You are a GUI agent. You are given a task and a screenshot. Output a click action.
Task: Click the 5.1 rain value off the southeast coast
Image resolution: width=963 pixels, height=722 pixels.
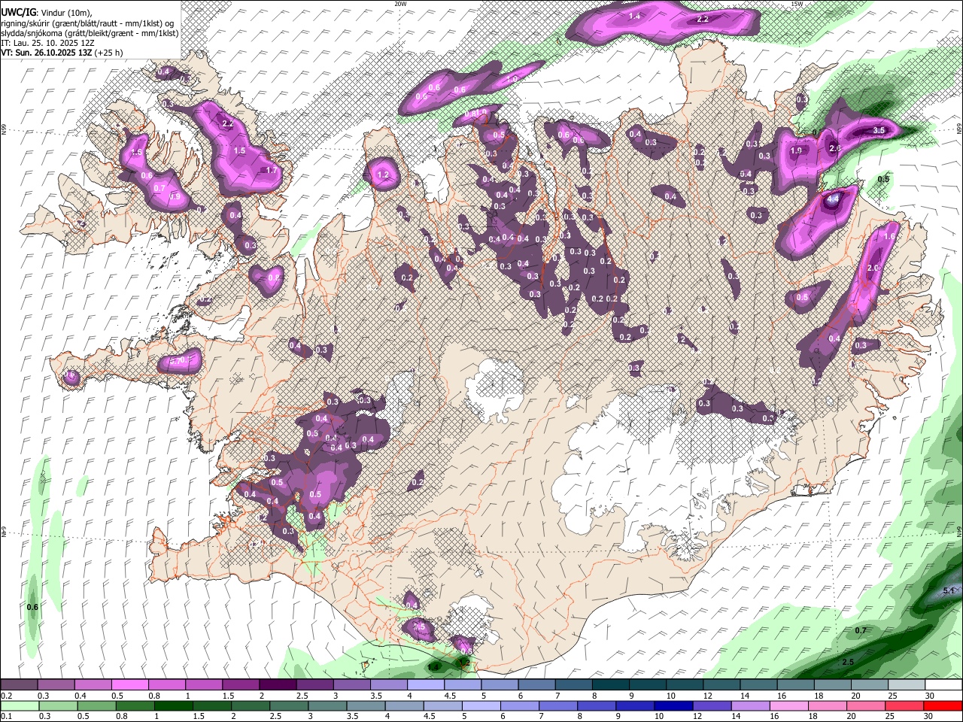click(949, 591)
